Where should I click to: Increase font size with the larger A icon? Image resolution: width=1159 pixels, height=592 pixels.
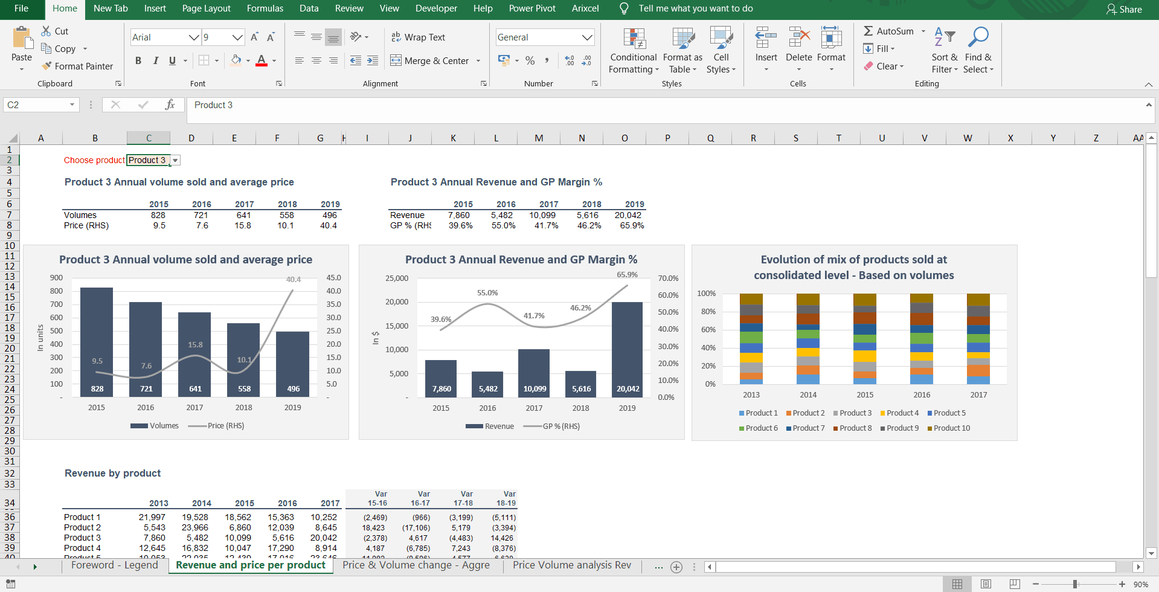tap(254, 37)
